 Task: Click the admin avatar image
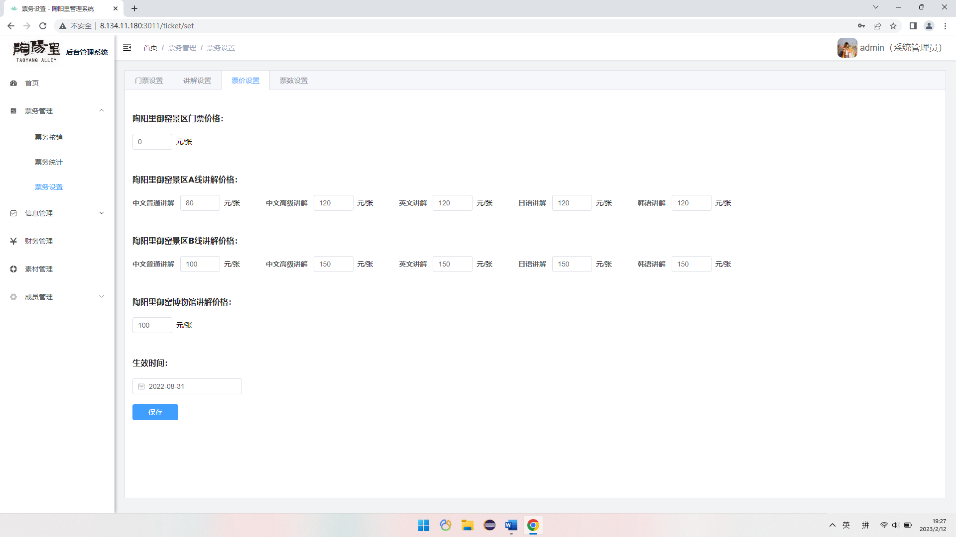[846, 48]
